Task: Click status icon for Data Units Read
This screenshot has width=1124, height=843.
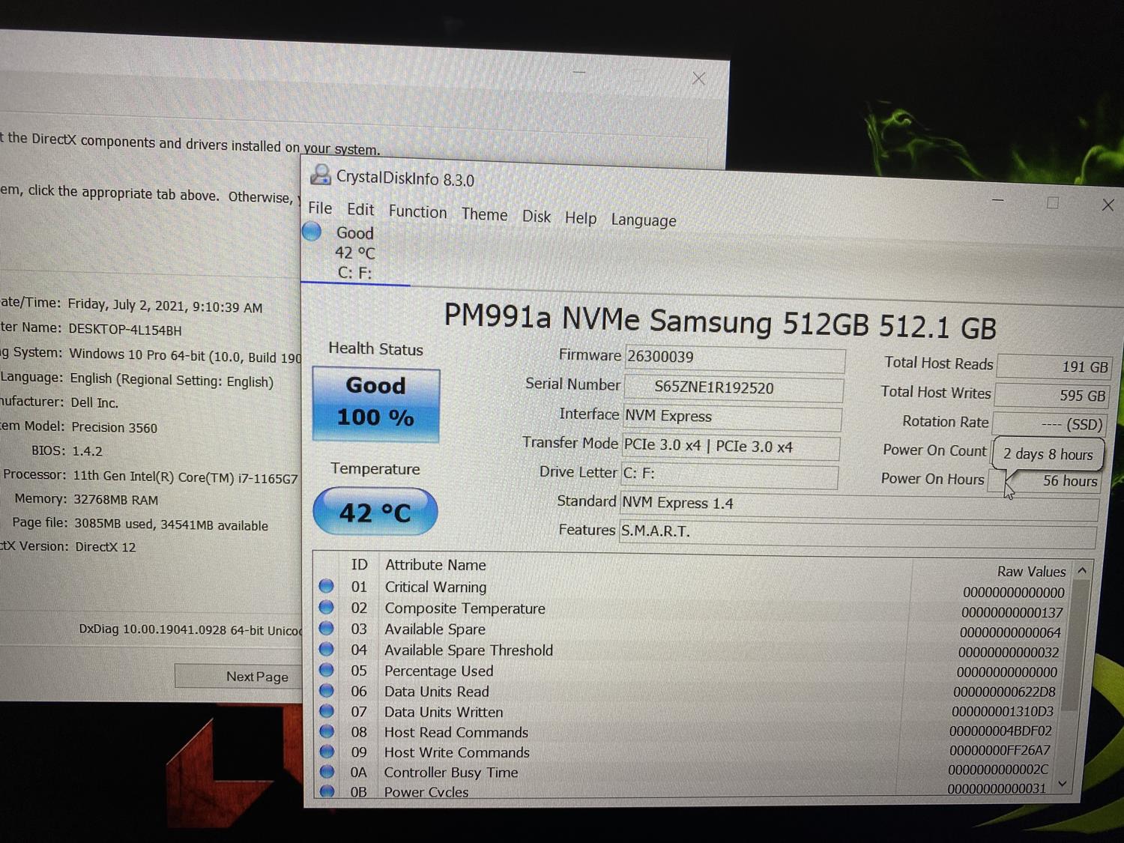Action: coord(327,690)
